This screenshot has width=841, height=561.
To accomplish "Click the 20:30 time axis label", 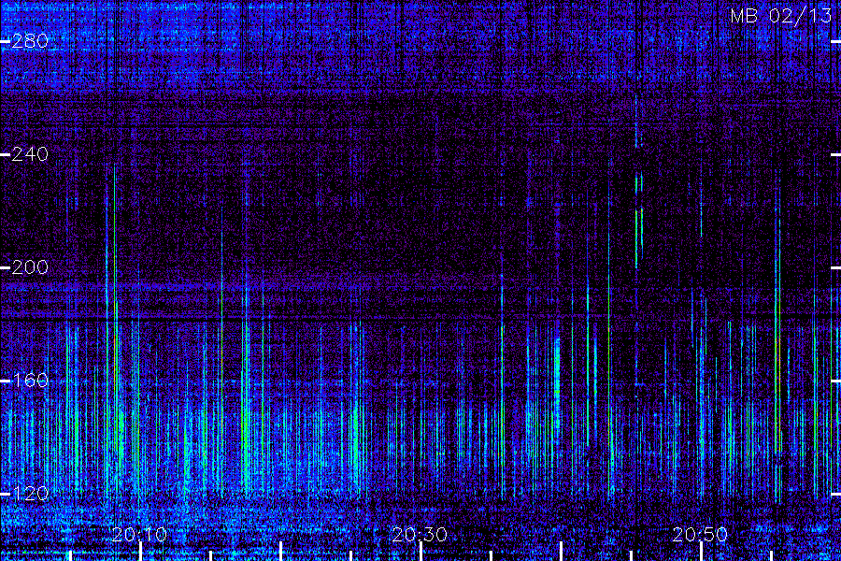I will click(420, 535).
